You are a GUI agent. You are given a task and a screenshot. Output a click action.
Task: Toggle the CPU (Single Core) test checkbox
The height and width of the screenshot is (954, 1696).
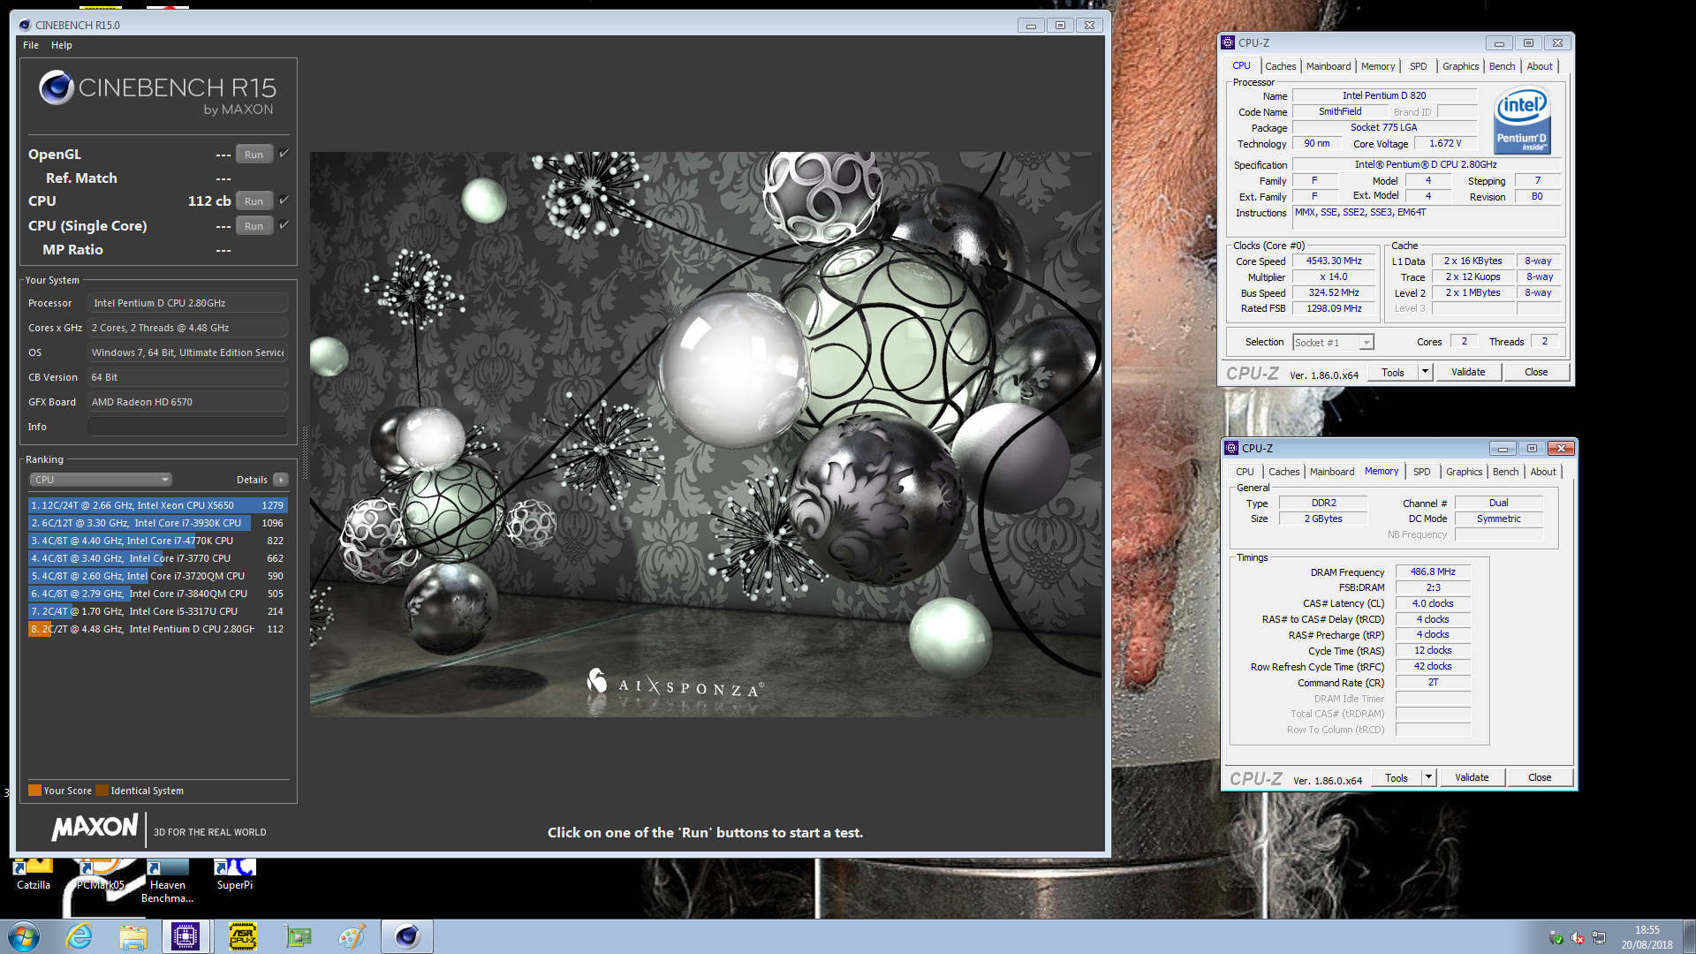284,225
